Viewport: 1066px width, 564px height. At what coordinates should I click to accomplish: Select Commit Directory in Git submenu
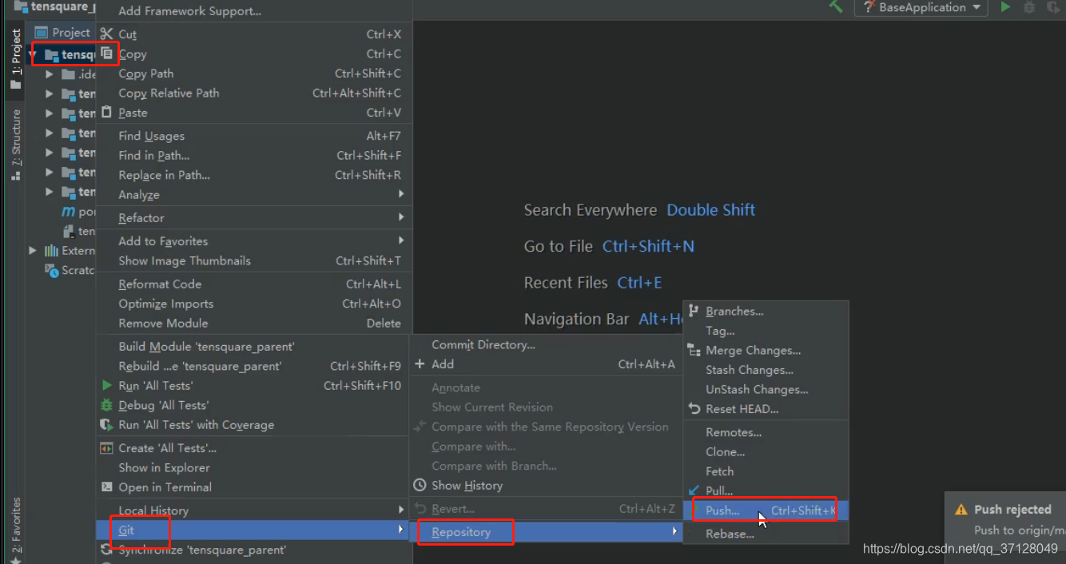(x=547, y=345)
